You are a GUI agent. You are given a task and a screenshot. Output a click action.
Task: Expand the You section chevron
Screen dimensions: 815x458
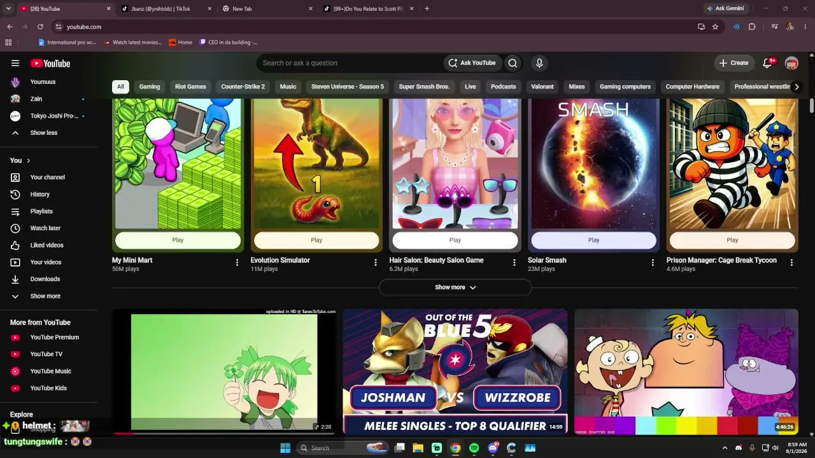[28, 160]
